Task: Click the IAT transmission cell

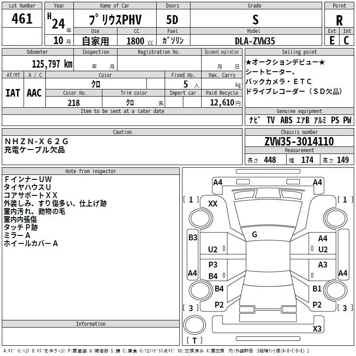Action: tap(12, 93)
